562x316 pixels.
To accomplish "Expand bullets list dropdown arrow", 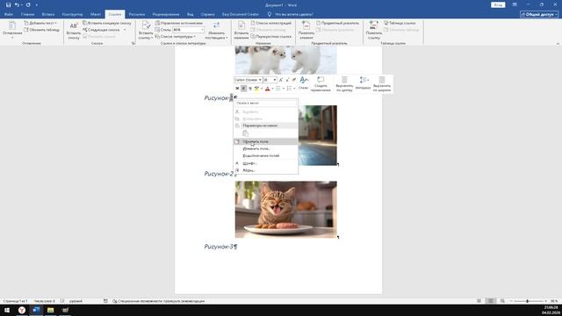I will pos(283,89).
